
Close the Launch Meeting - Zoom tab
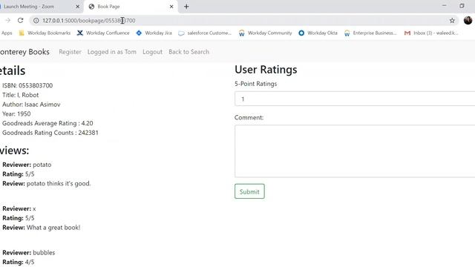(x=77, y=7)
